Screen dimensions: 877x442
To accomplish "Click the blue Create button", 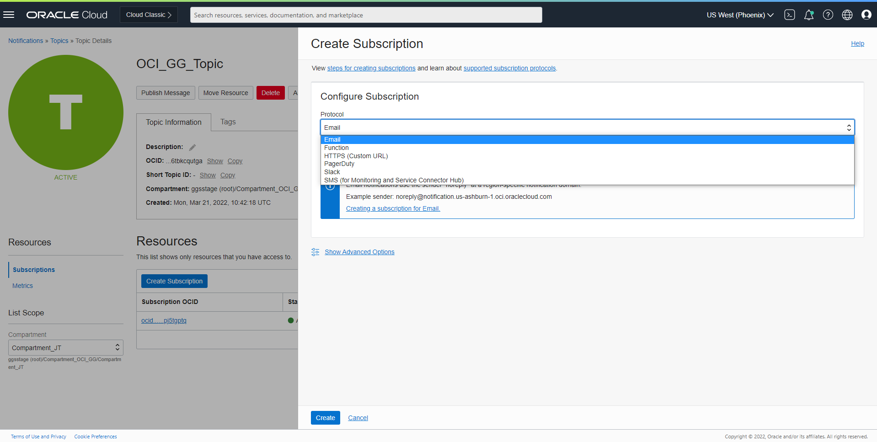I will (x=325, y=418).
